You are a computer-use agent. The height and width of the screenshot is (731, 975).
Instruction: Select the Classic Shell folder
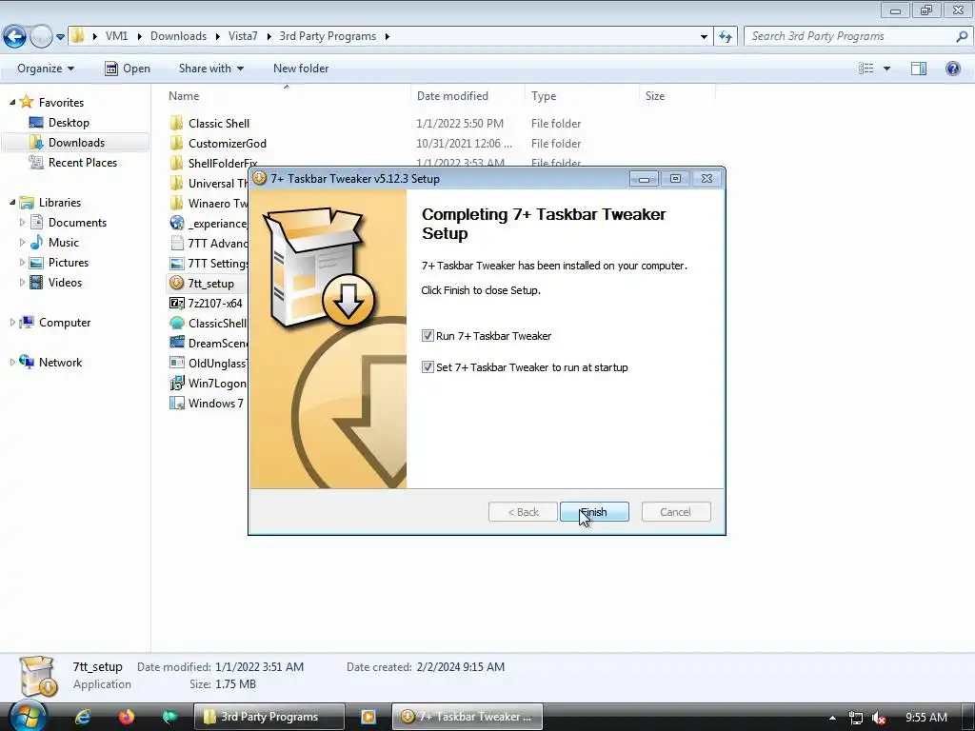219,123
